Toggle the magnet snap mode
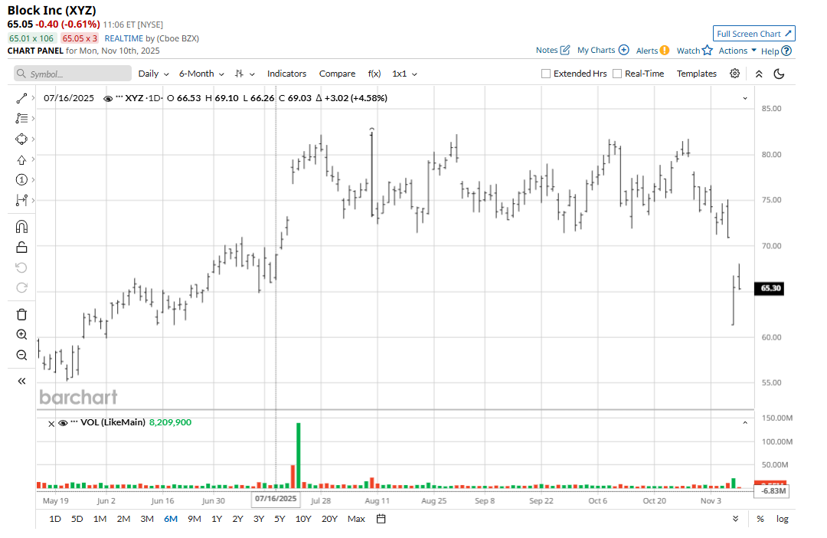 pyautogui.click(x=21, y=227)
